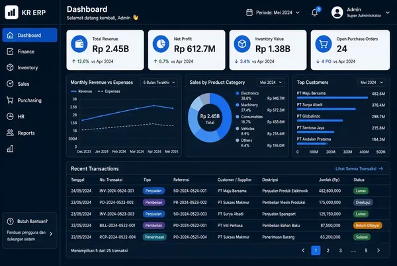397x266 pixels.
Task: Click the Net Profit pie chart icon
Action: (x=161, y=44)
